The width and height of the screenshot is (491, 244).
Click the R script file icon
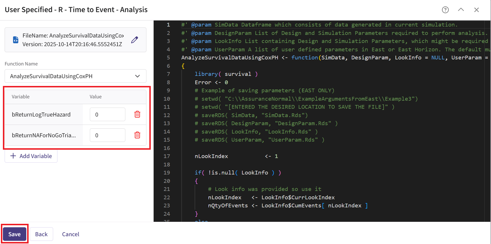(x=16, y=40)
